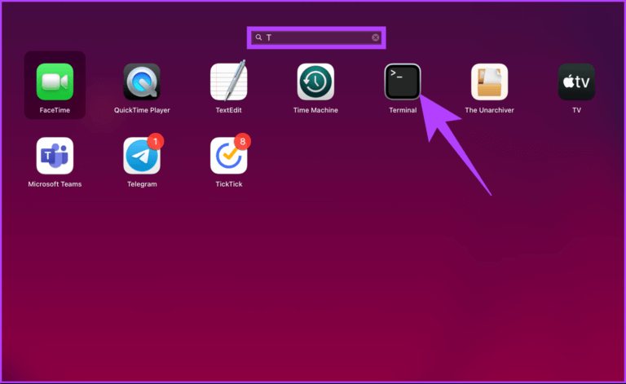
Task: Open the TextEdit app icon
Action: (x=229, y=81)
